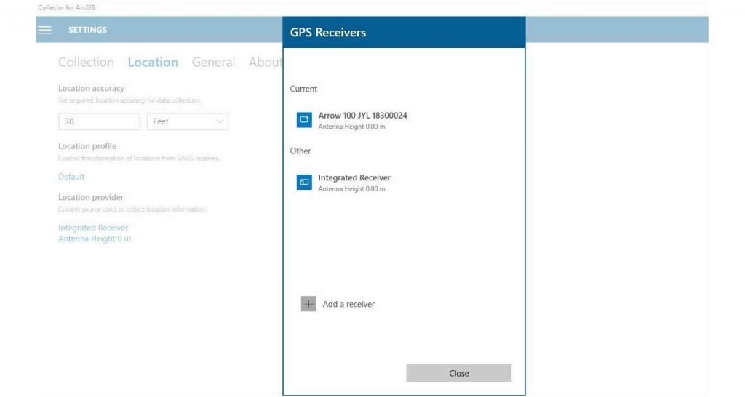
Task: Click the Antenna Height 0 m link
Action: [x=95, y=239]
